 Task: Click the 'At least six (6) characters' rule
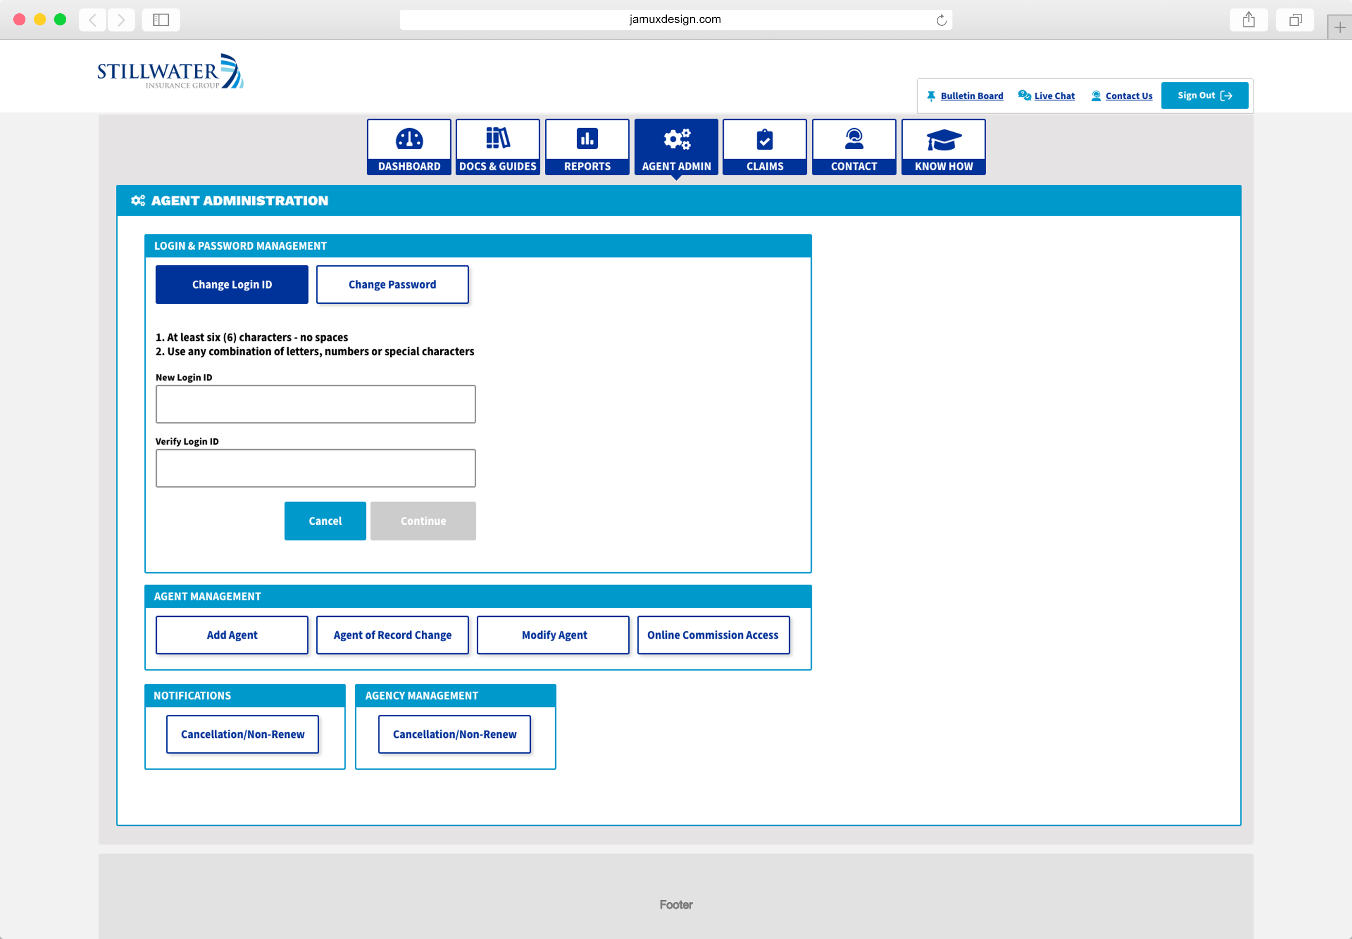pos(252,338)
